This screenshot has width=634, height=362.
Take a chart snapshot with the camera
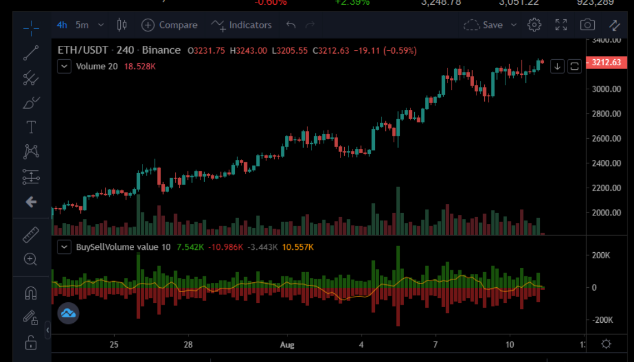coord(586,25)
